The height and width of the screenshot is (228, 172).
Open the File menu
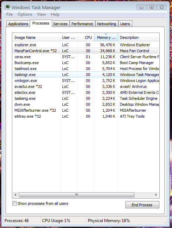9,14
